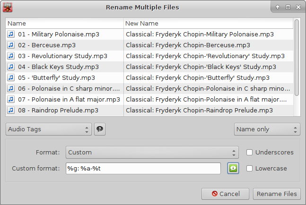This screenshot has height=205, width=306.
Task: Click the green format info icon
Action: click(x=233, y=168)
